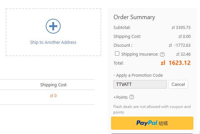Click the blue plus circle icon
The width and height of the screenshot is (200, 134).
click(53, 26)
